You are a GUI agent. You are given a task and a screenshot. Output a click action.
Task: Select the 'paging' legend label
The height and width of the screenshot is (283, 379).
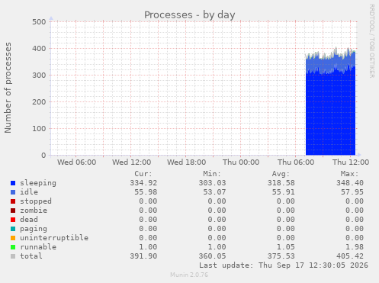pos(34,229)
